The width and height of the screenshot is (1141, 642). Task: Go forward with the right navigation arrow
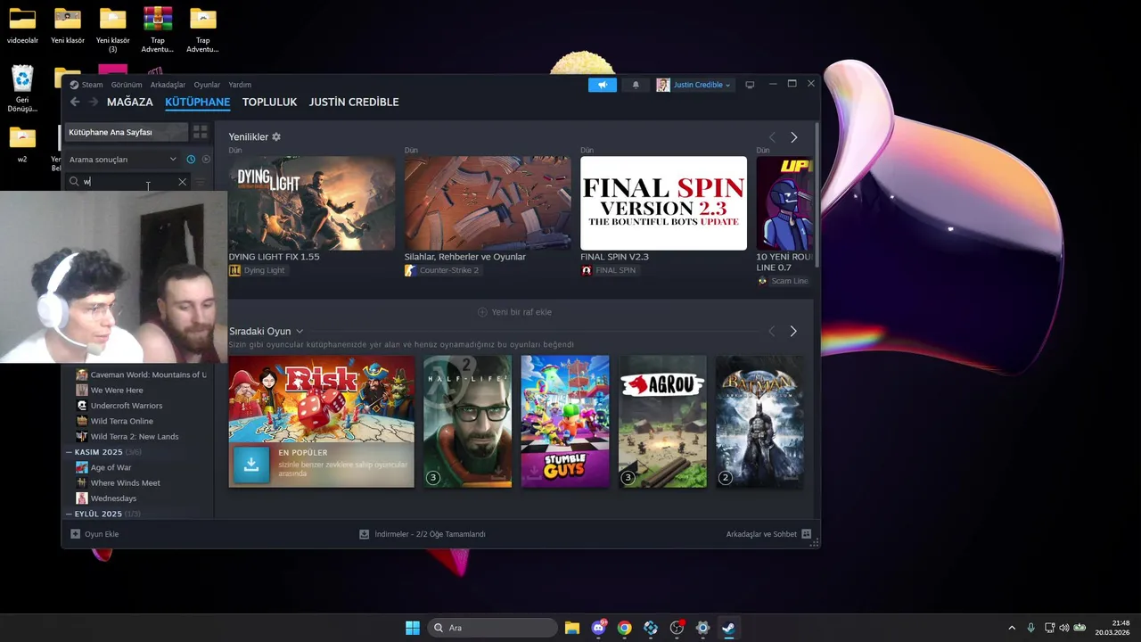click(x=93, y=102)
